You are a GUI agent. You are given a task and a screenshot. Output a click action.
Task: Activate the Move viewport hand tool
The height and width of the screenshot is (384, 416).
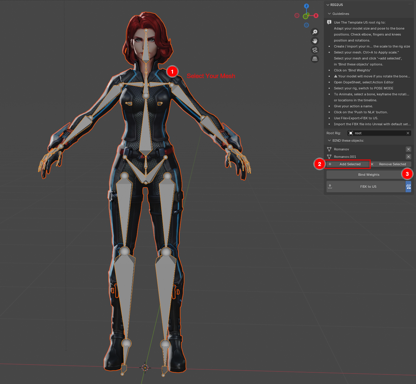tap(315, 41)
